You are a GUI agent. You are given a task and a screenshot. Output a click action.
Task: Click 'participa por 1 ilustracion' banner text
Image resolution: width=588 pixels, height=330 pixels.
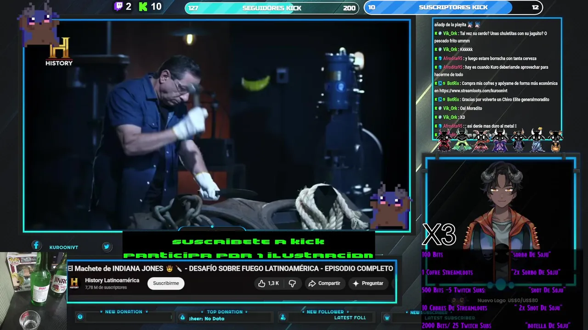(x=248, y=255)
